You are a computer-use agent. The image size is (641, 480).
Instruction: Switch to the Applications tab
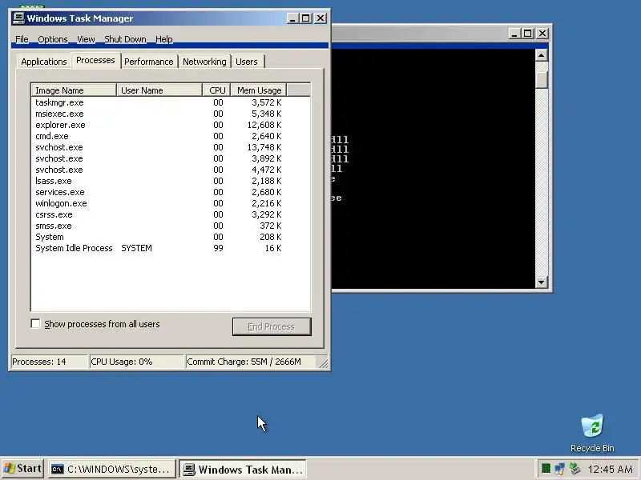point(44,62)
